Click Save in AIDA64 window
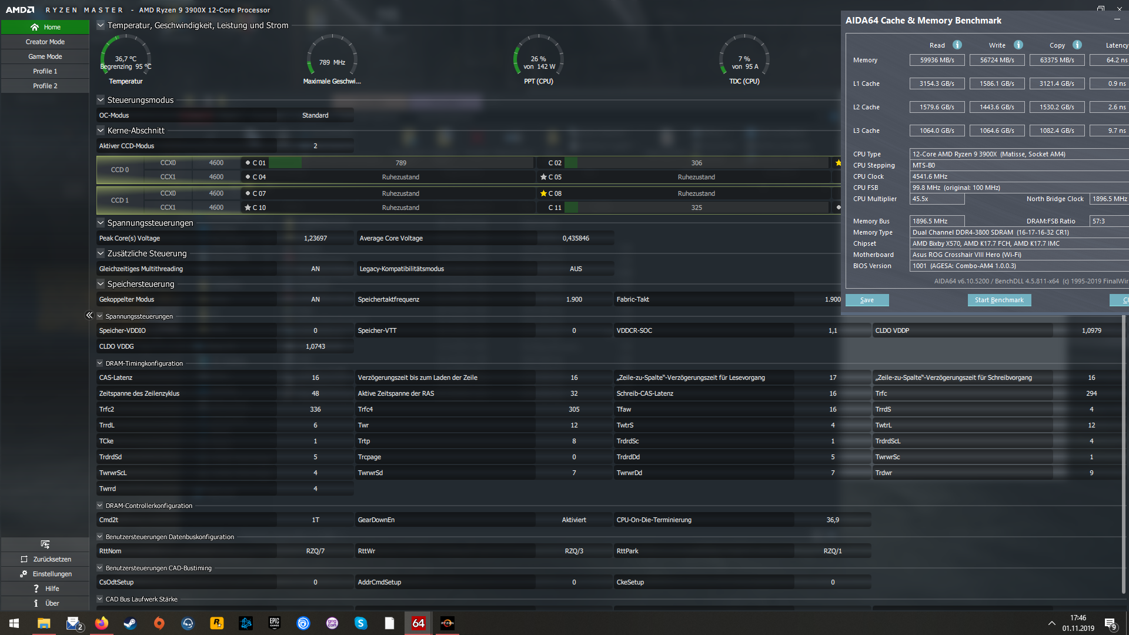This screenshot has width=1129, height=635. 867,300
